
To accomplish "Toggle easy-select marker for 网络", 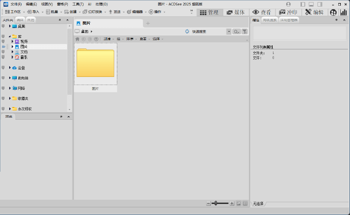I will (x=3, y=88).
